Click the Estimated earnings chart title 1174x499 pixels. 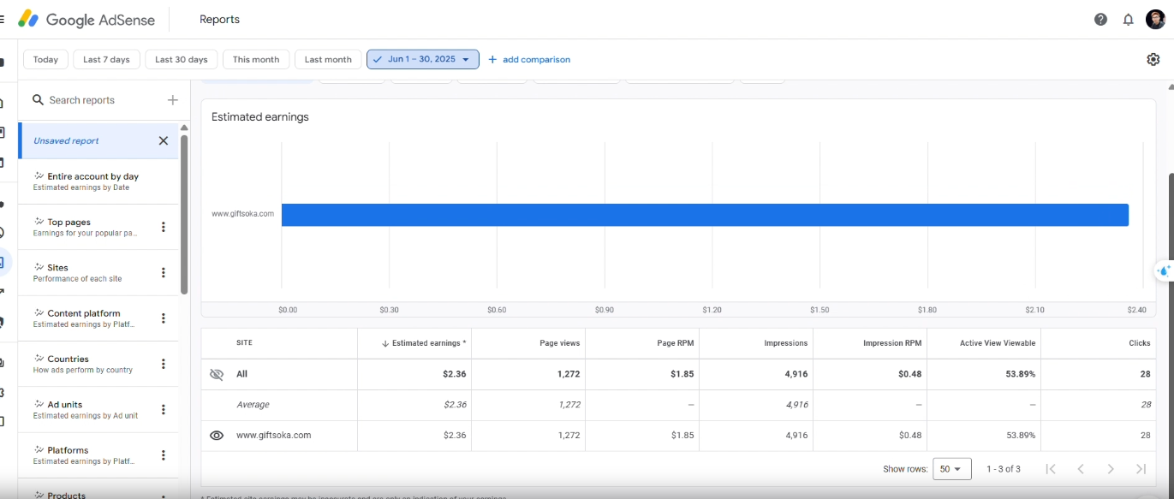point(260,117)
